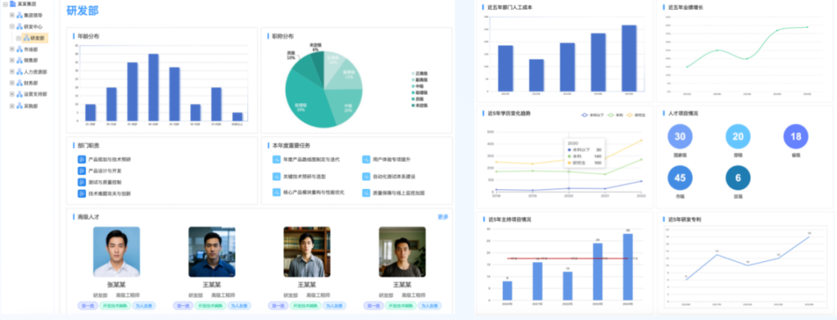Click the 6 区级 project circle
The image size is (837, 320).
coord(738,178)
